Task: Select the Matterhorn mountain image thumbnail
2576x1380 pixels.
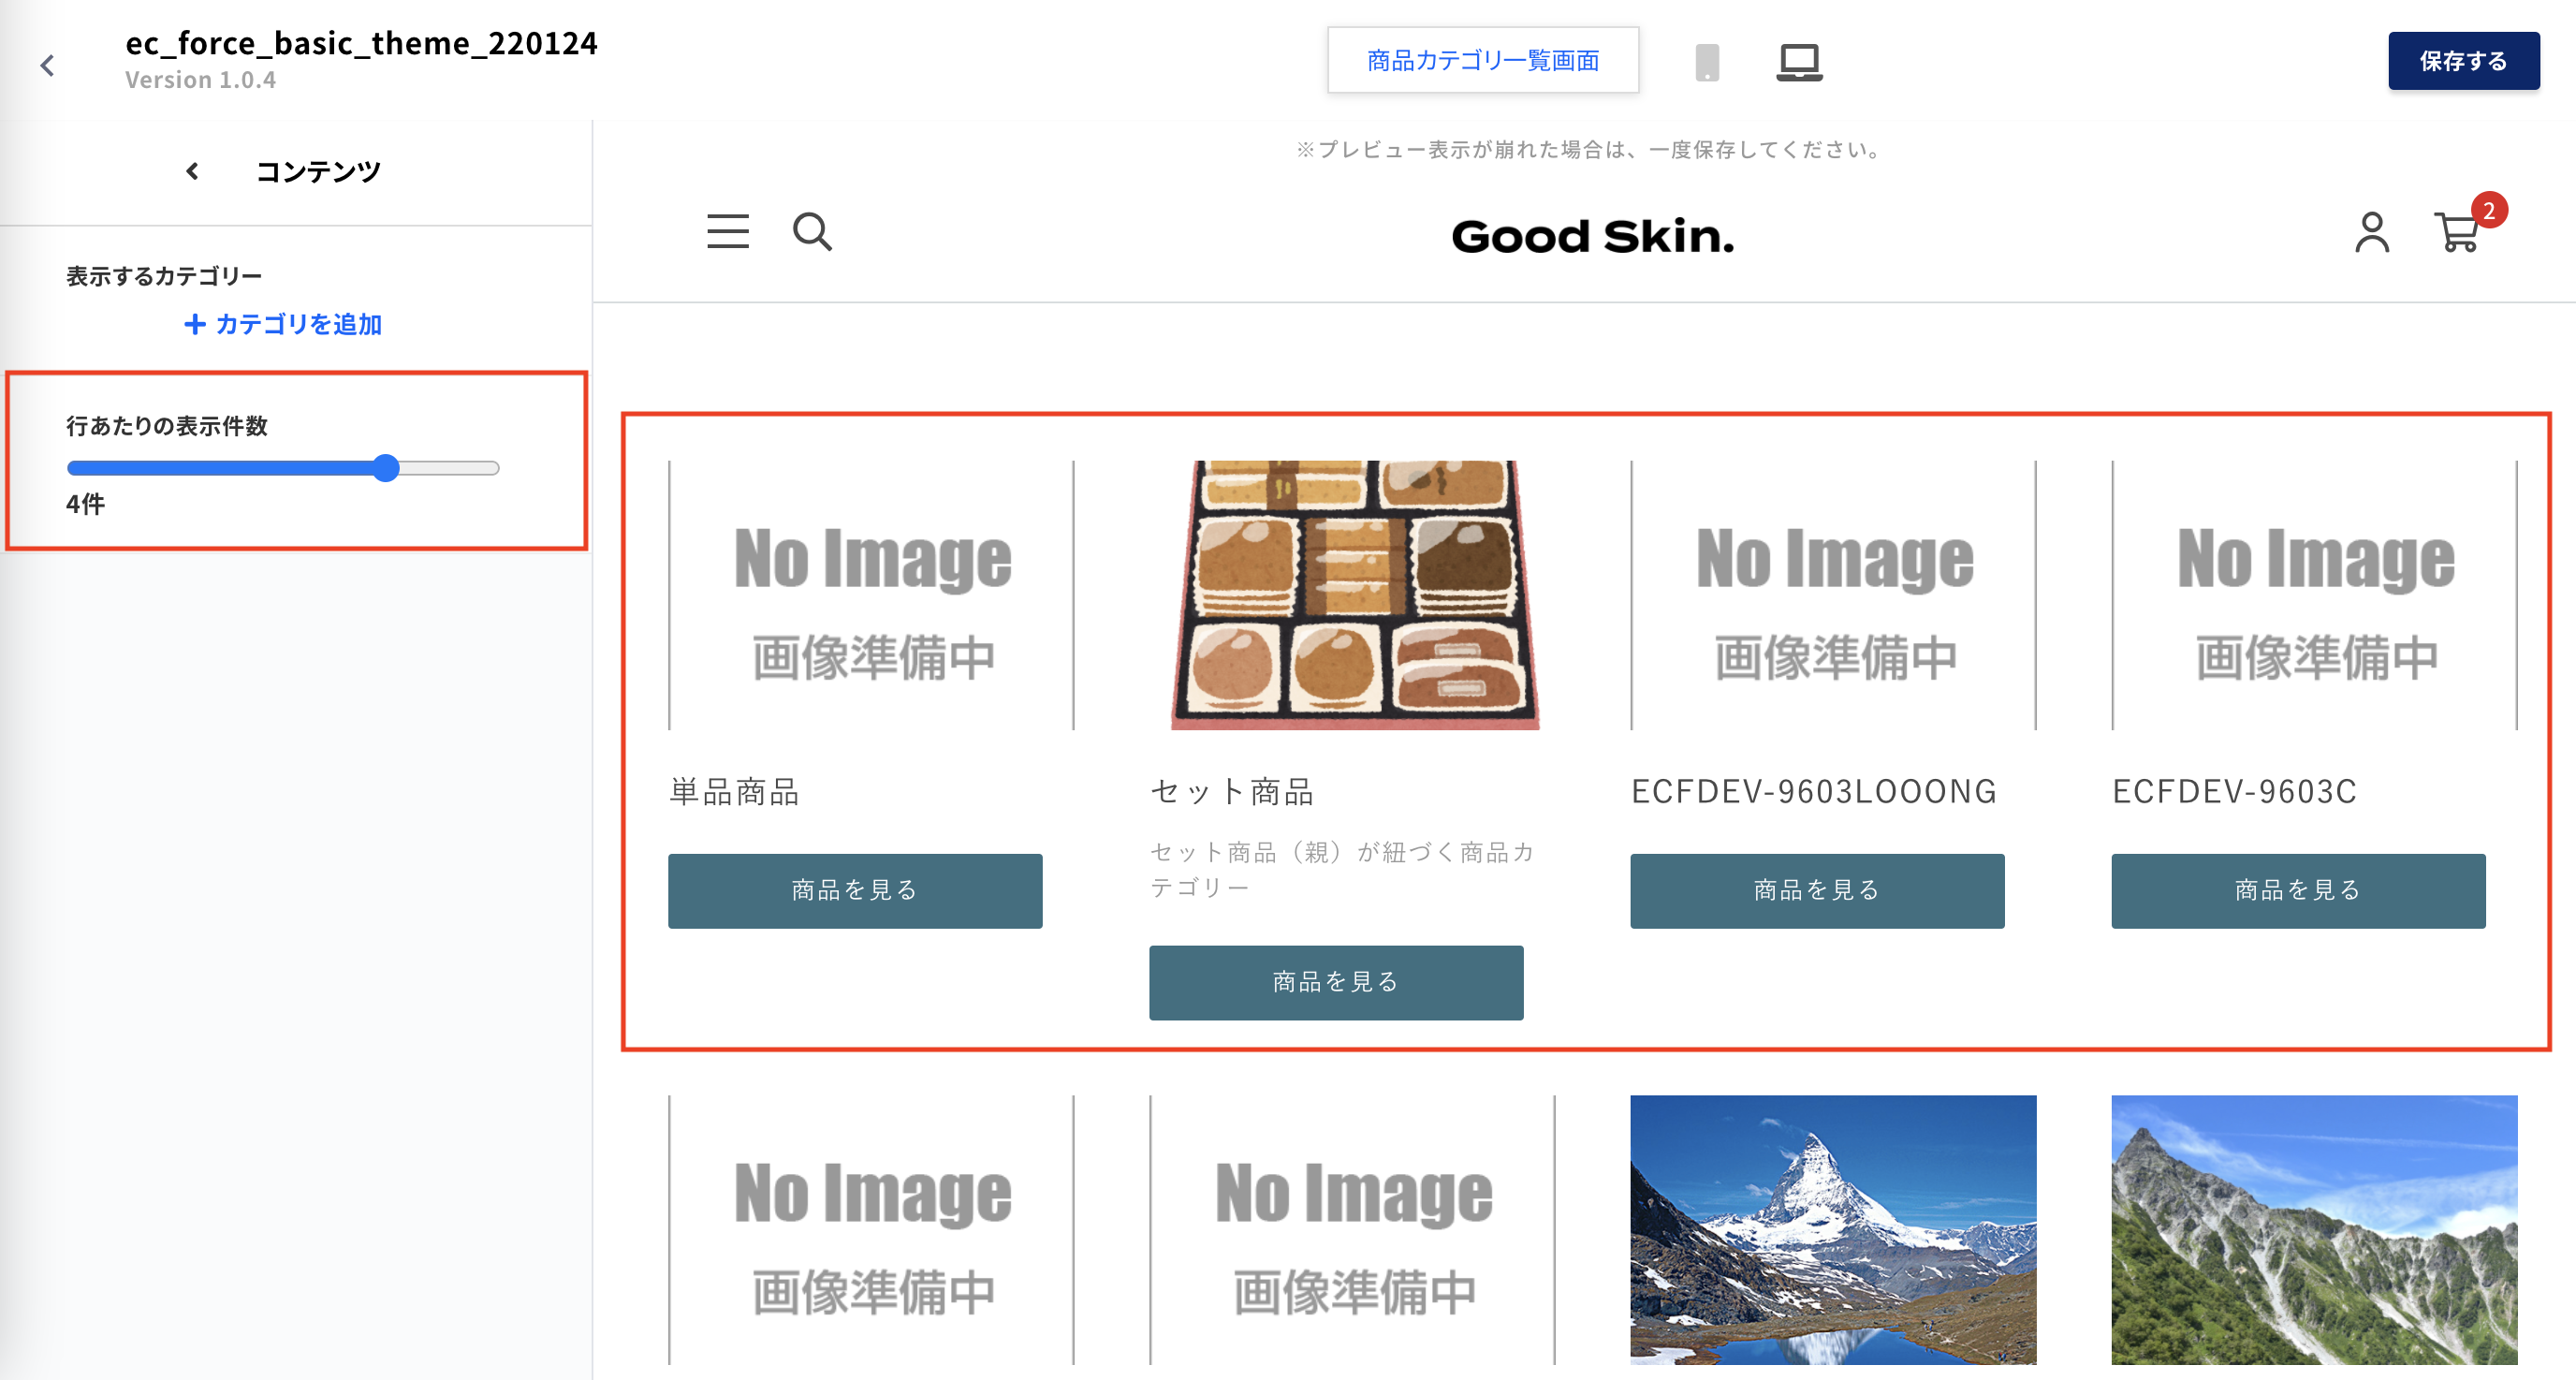Action: pyautogui.click(x=1832, y=1229)
